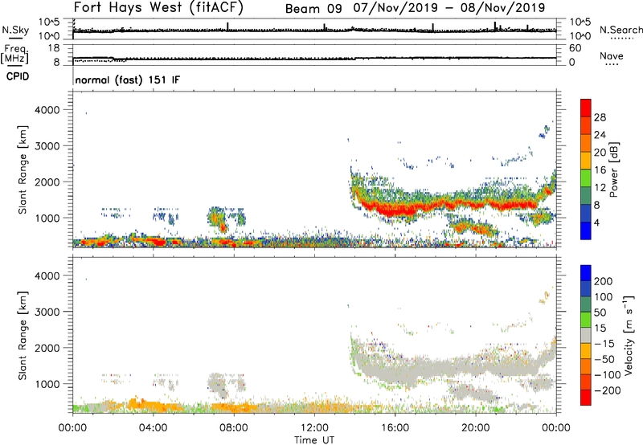
Task: Click the "Freq. [MHz]" axis label
Action: (14, 54)
